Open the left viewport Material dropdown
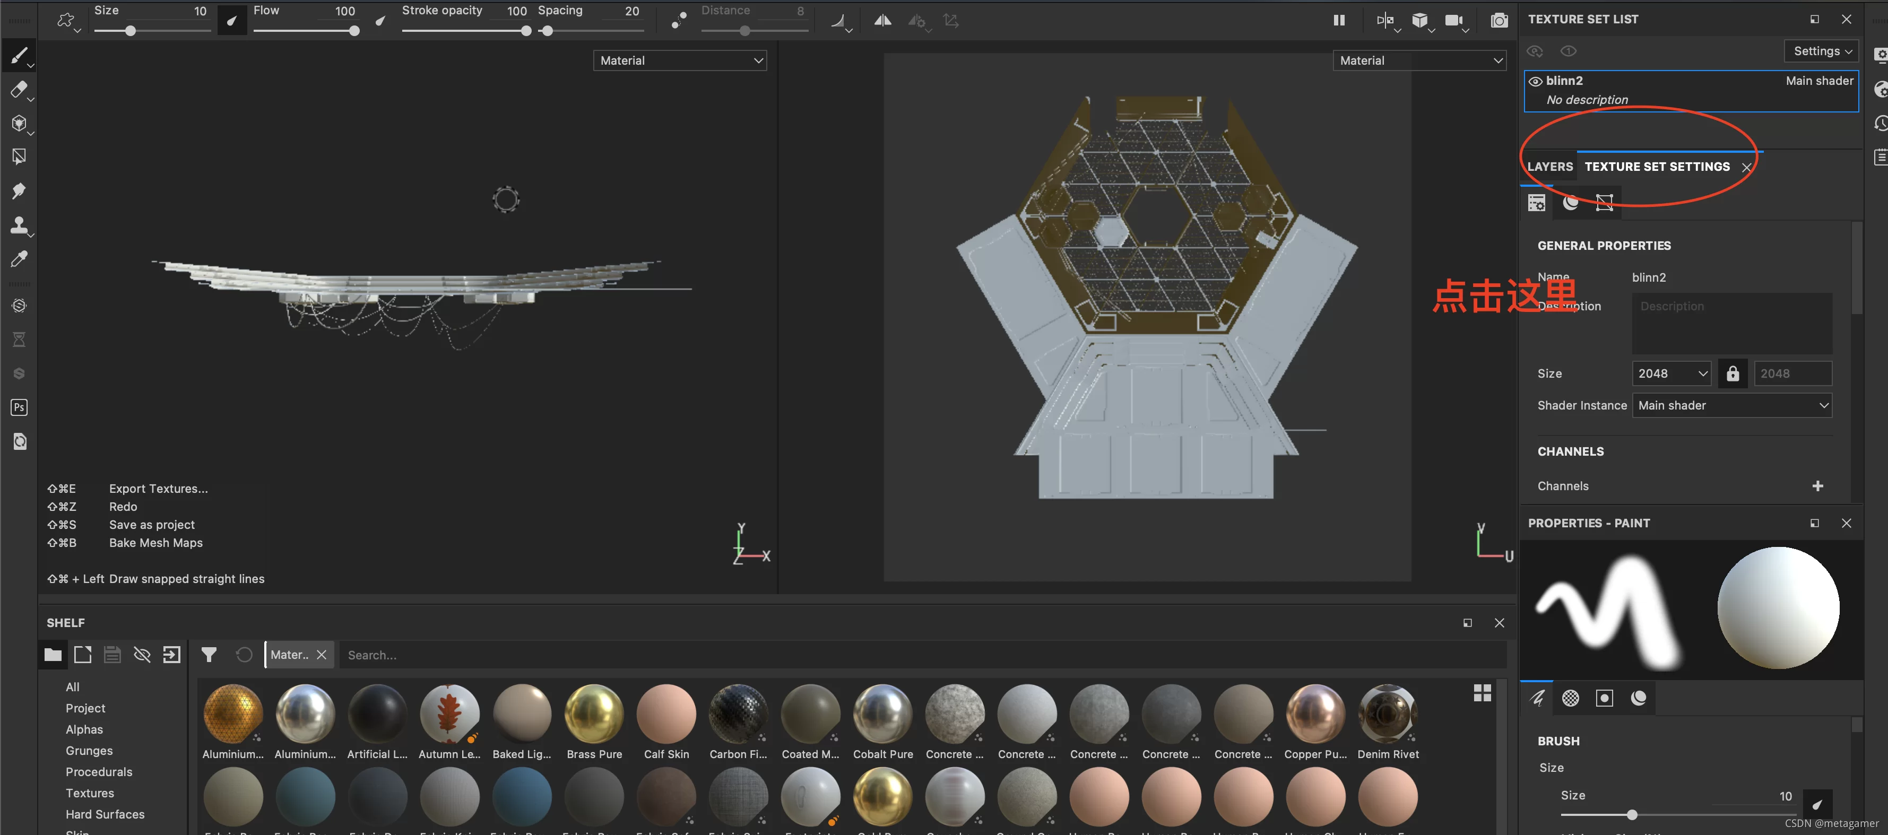Viewport: 1888px width, 835px height. pos(679,61)
